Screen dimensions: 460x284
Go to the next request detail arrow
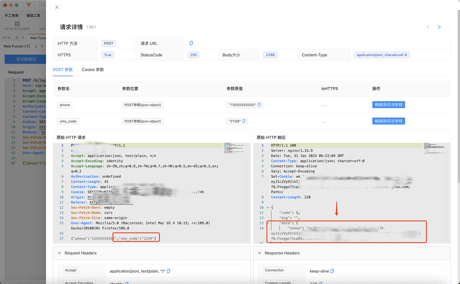[439, 27]
